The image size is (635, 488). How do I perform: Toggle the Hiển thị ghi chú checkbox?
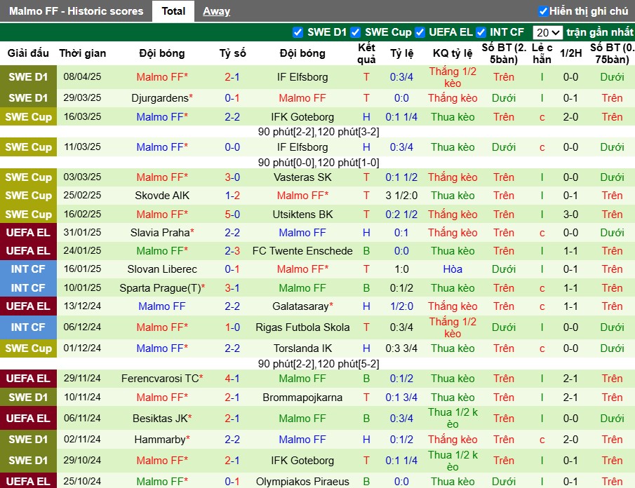tap(542, 11)
